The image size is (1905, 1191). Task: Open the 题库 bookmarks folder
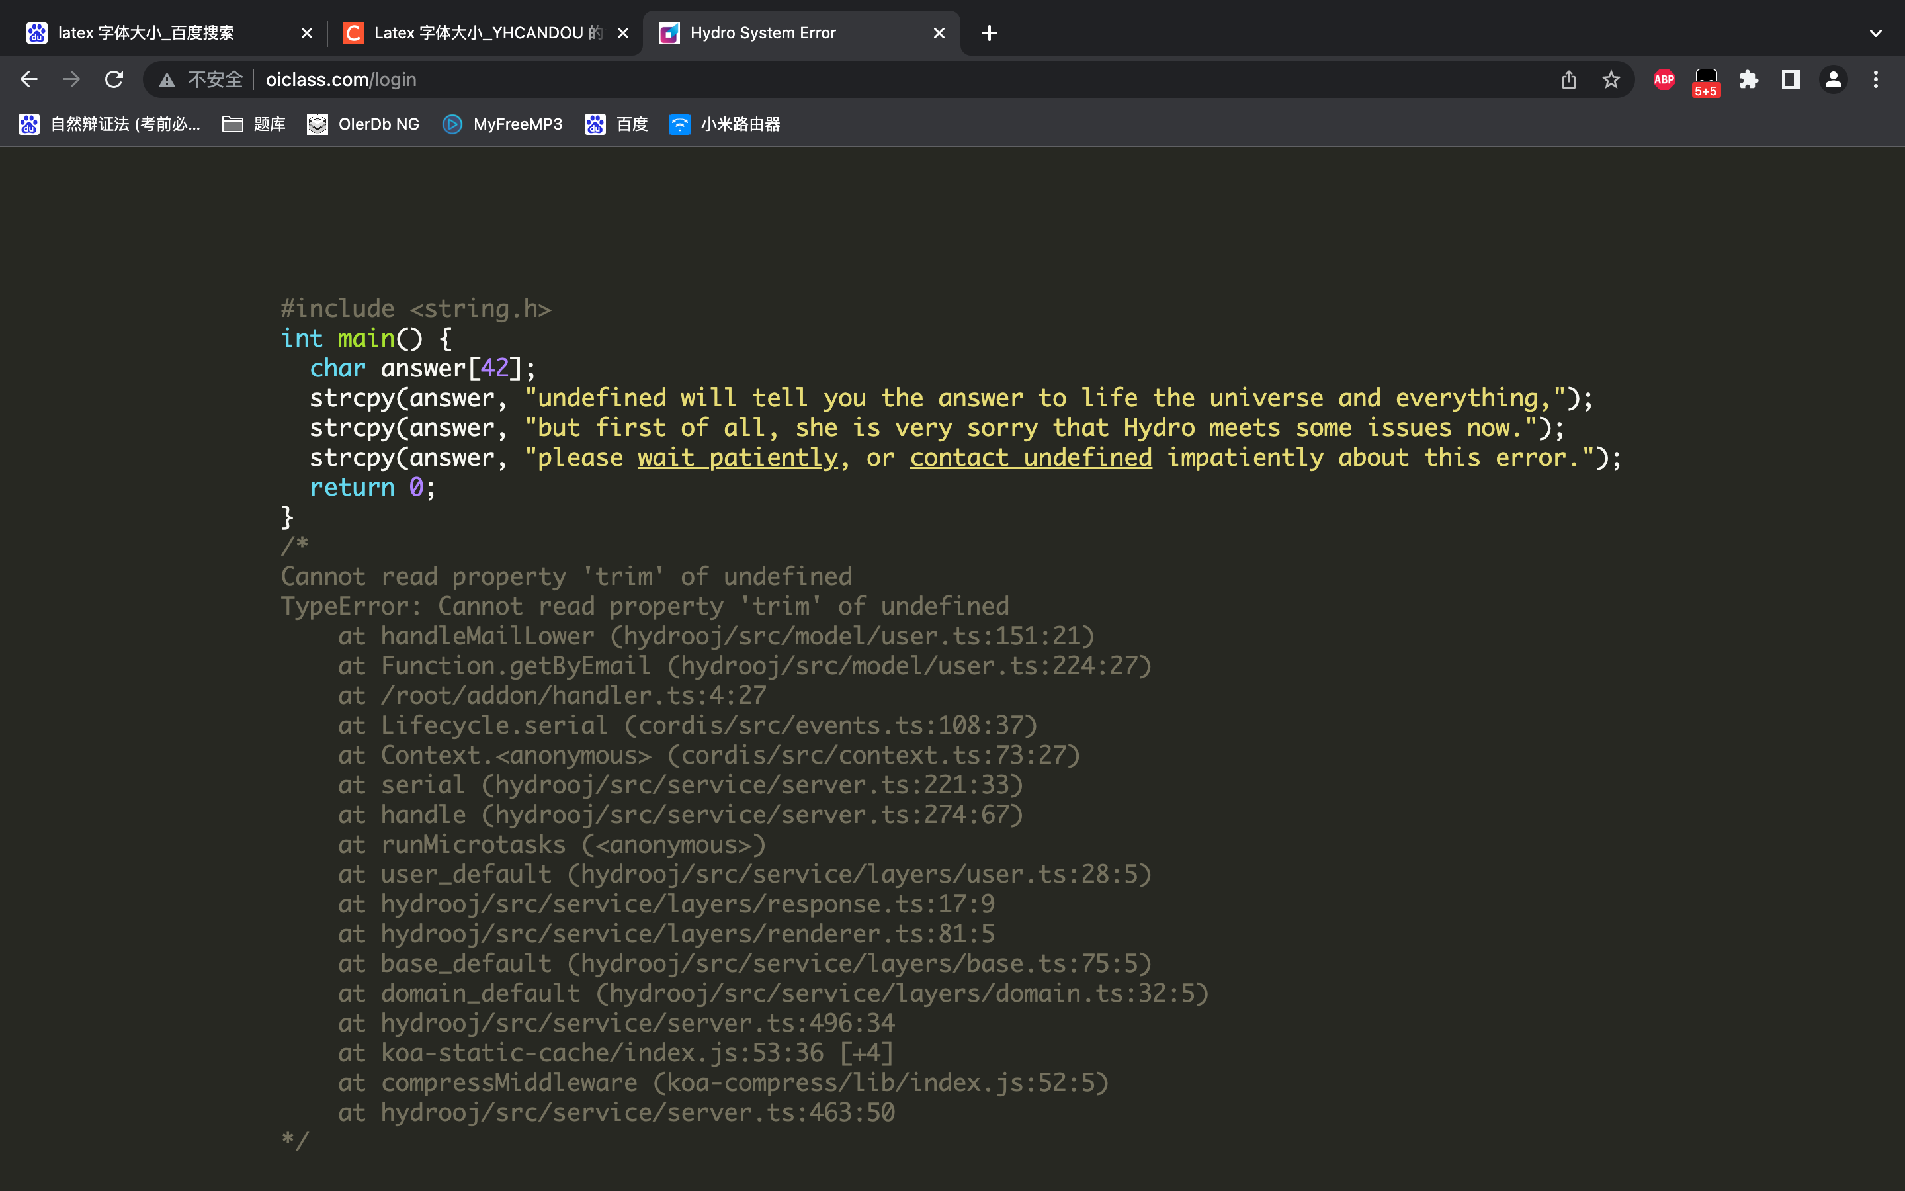point(253,124)
